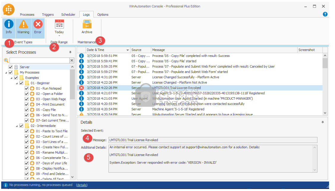335x191 pixels.
Task: Click the 05 - Copy File process icon
Action: [32, 109]
